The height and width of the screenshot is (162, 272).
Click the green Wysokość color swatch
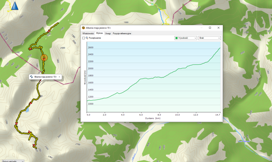pos(176,38)
